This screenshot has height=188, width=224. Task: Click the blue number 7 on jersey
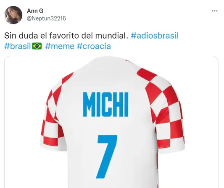coord(107,157)
